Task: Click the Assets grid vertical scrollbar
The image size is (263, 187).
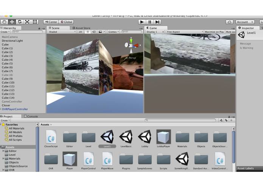Action: click(x=233, y=146)
